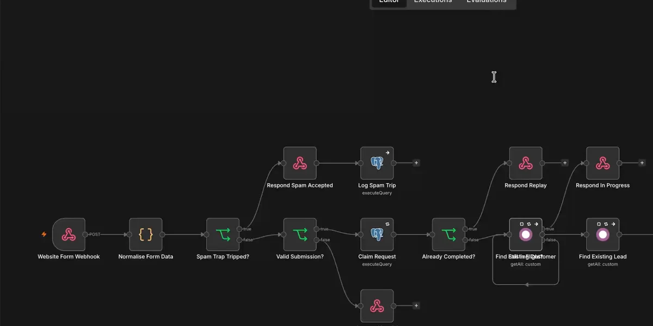Select the webhook node below Claim Request

tap(377, 306)
